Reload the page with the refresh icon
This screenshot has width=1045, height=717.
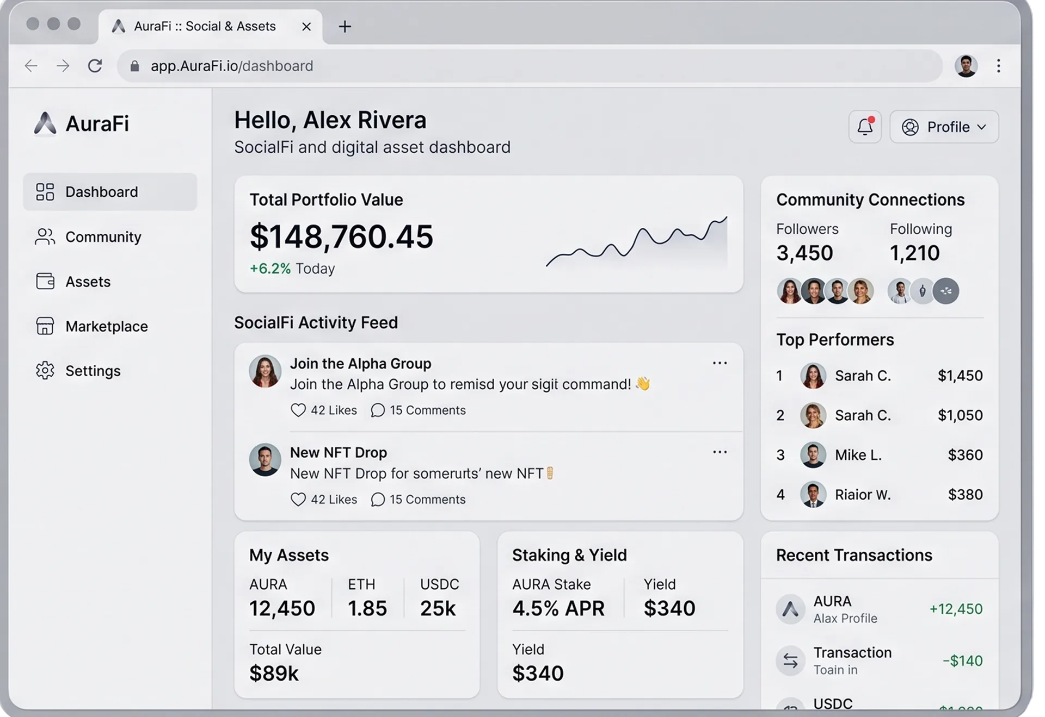click(x=95, y=66)
